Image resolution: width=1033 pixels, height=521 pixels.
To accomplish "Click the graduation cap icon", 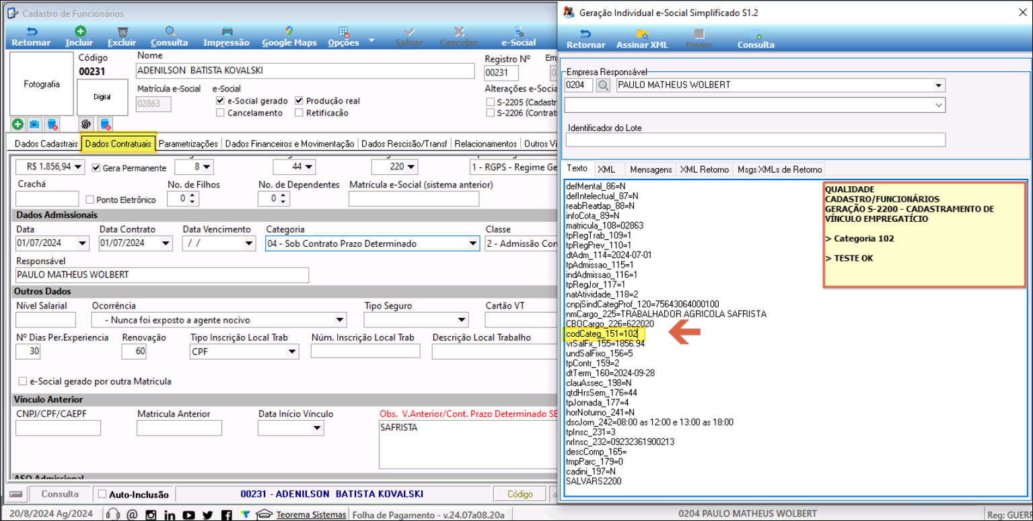I will (264, 515).
